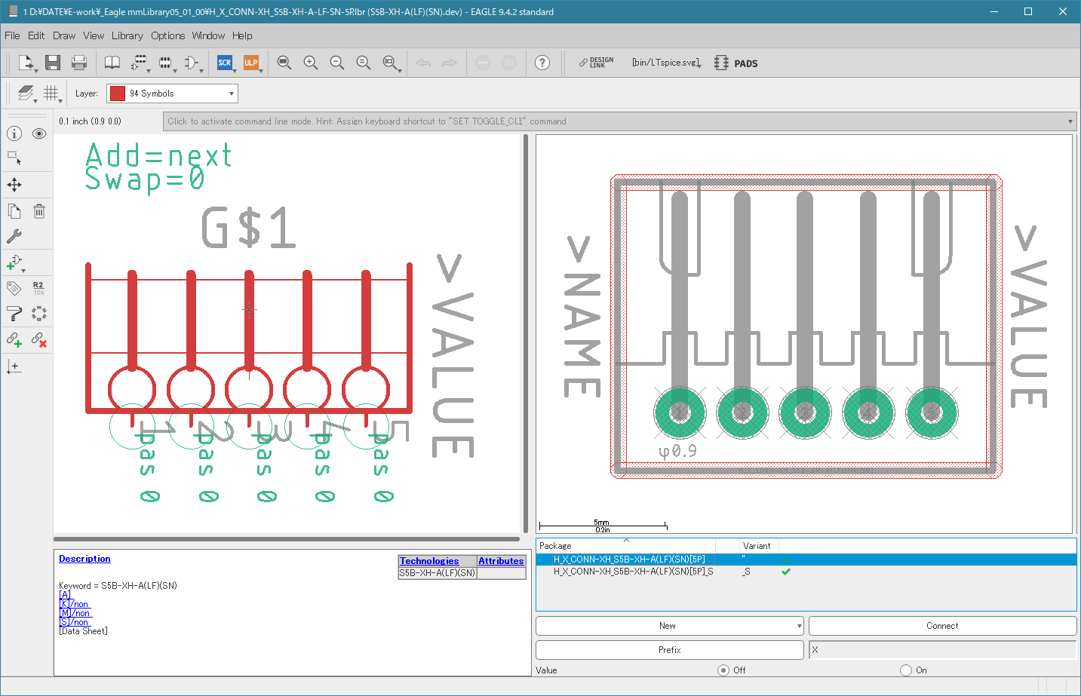The width and height of the screenshot is (1081, 696).
Task: Run the SCR script icon
Action: [x=225, y=63]
